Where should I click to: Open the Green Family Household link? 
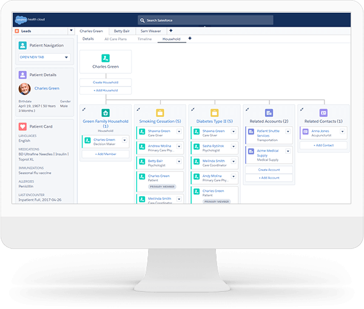[106, 124]
